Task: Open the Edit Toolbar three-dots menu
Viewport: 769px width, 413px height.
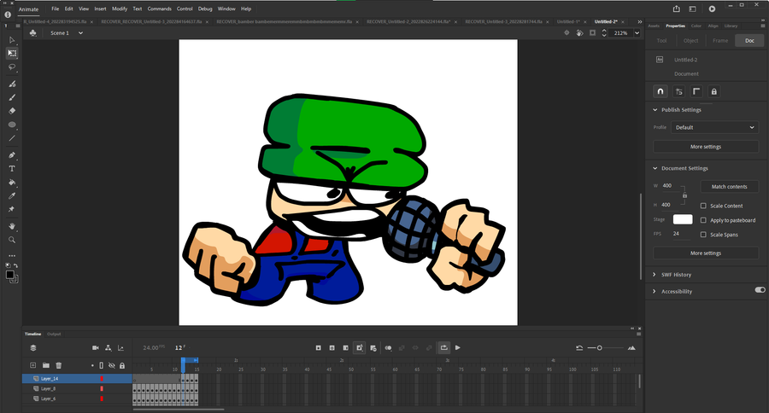Action: (12, 255)
